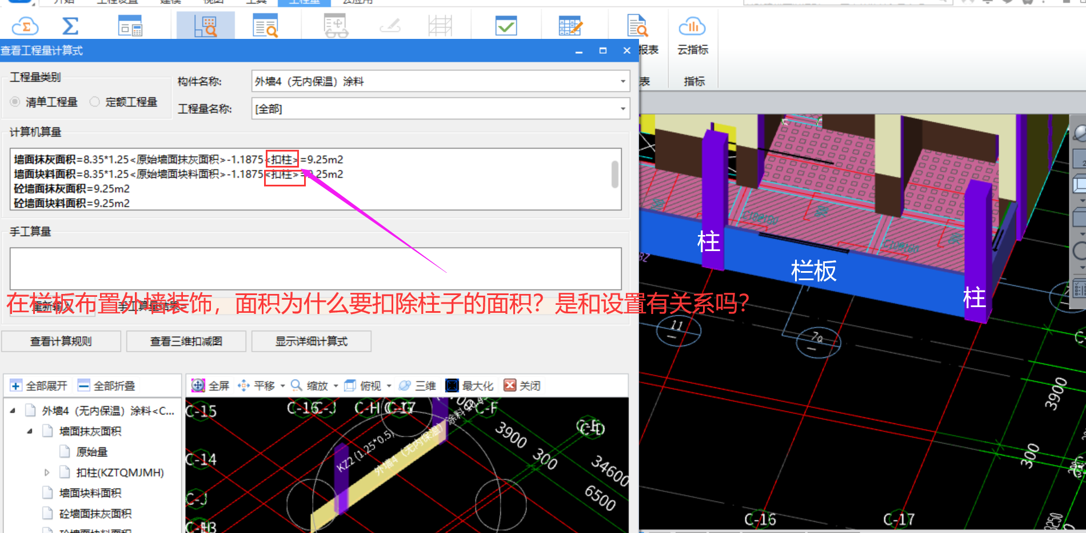Click the 砼墙面块料面积=9.25m2 formula line
This screenshot has width=1086, height=533.
pos(72,204)
